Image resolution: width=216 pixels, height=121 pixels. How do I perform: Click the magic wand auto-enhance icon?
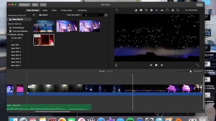click(117, 10)
